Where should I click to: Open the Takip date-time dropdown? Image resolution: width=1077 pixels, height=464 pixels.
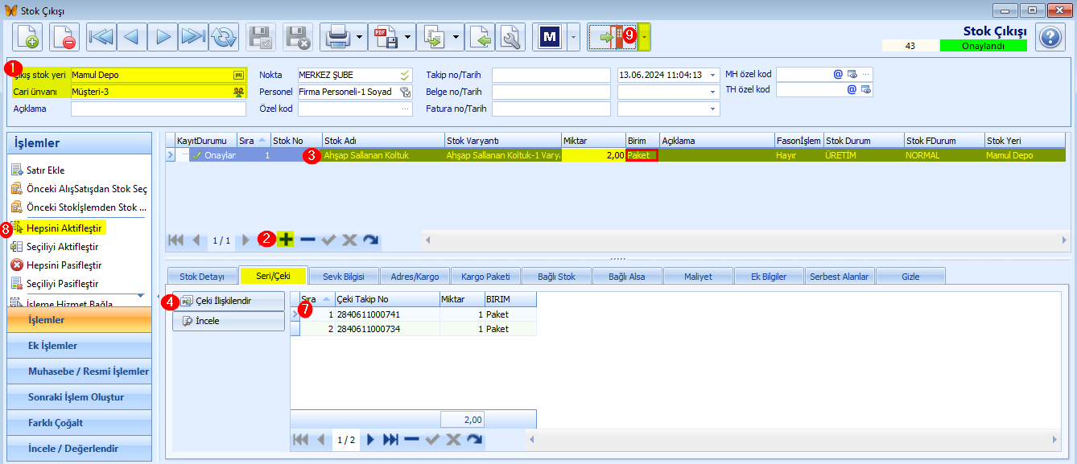point(713,75)
